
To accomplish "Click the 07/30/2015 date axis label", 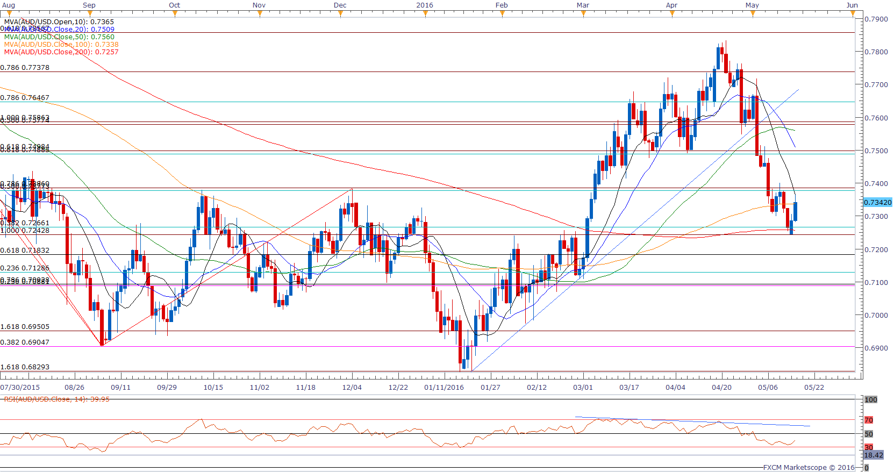I will pos(20,388).
